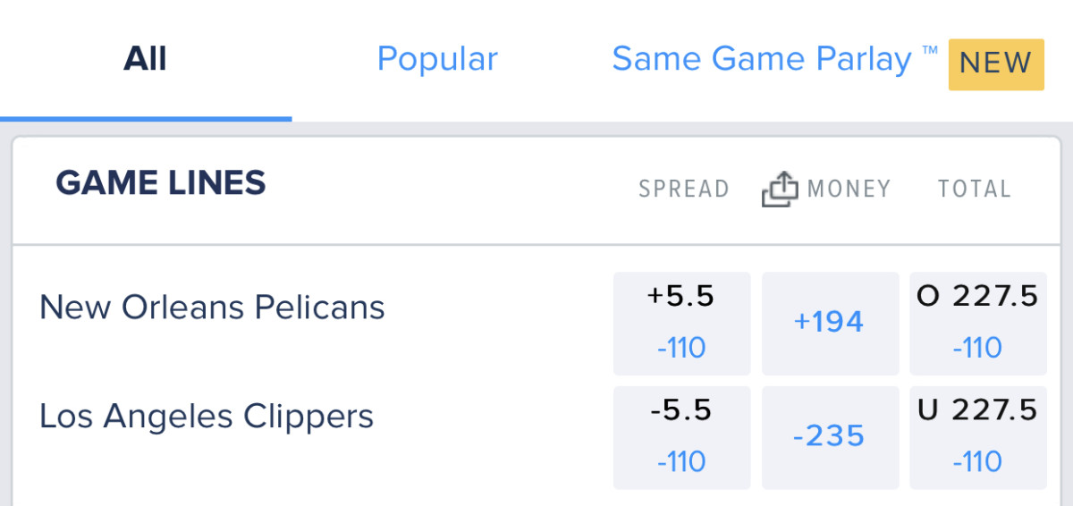Select Clippers -235 moneyline
Viewport: 1073px width, 506px height.
tap(830, 437)
